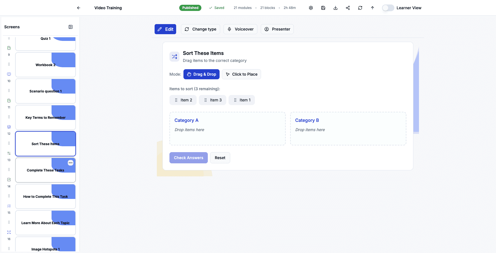Toggle Learner View on
This screenshot has width=496, height=253.
coord(388,8)
